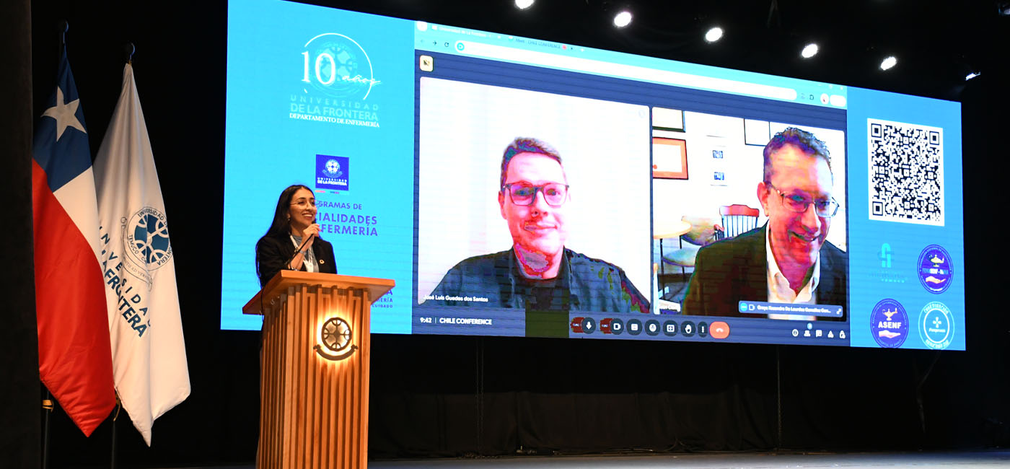The width and height of the screenshot is (1010, 469).
Task: Expand the microphone audio settings chevron
Action: click(x=577, y=325)
